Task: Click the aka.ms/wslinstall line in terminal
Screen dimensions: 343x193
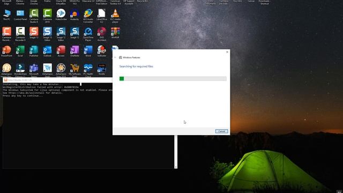Action: 32,93
